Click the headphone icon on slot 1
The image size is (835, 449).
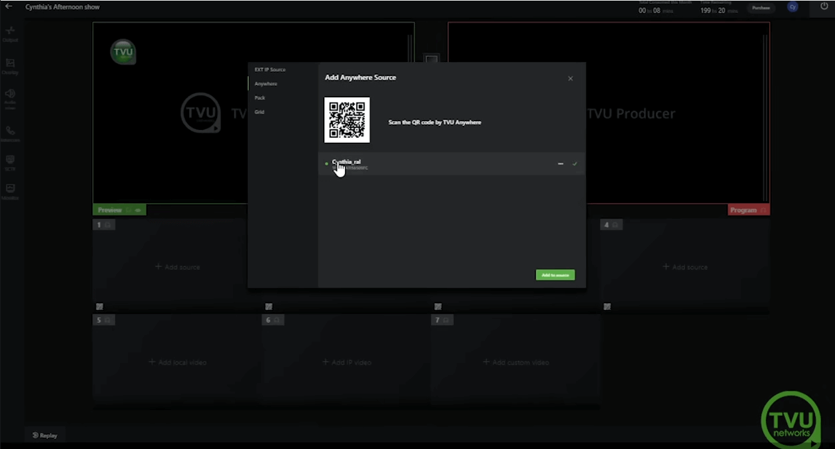(108, 225)
